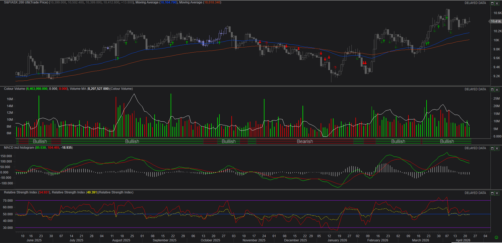Screen dimensions: 502x243
Task: Click the Volume MA 8,207,527.000 label
Action: pos(90,89)
